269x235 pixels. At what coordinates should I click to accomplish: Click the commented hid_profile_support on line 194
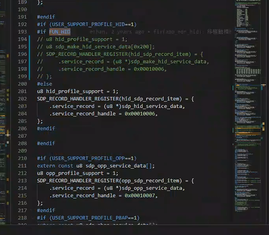pos(84,39)
